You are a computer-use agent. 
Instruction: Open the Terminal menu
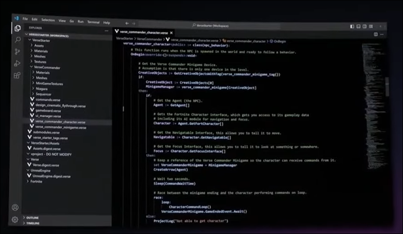point(93,22)
